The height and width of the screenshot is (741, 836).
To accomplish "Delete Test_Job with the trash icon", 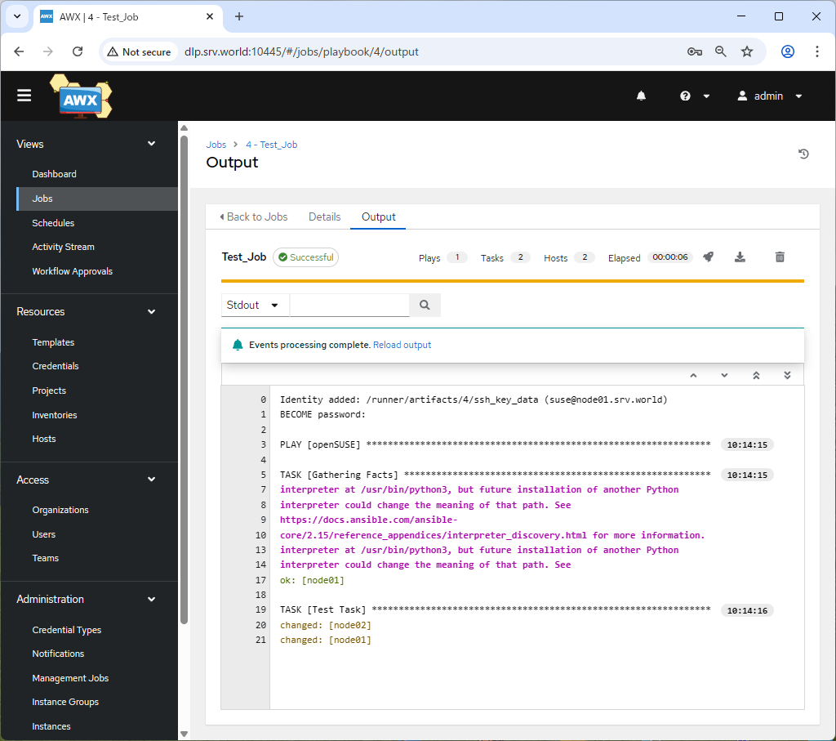I will 780,257.
